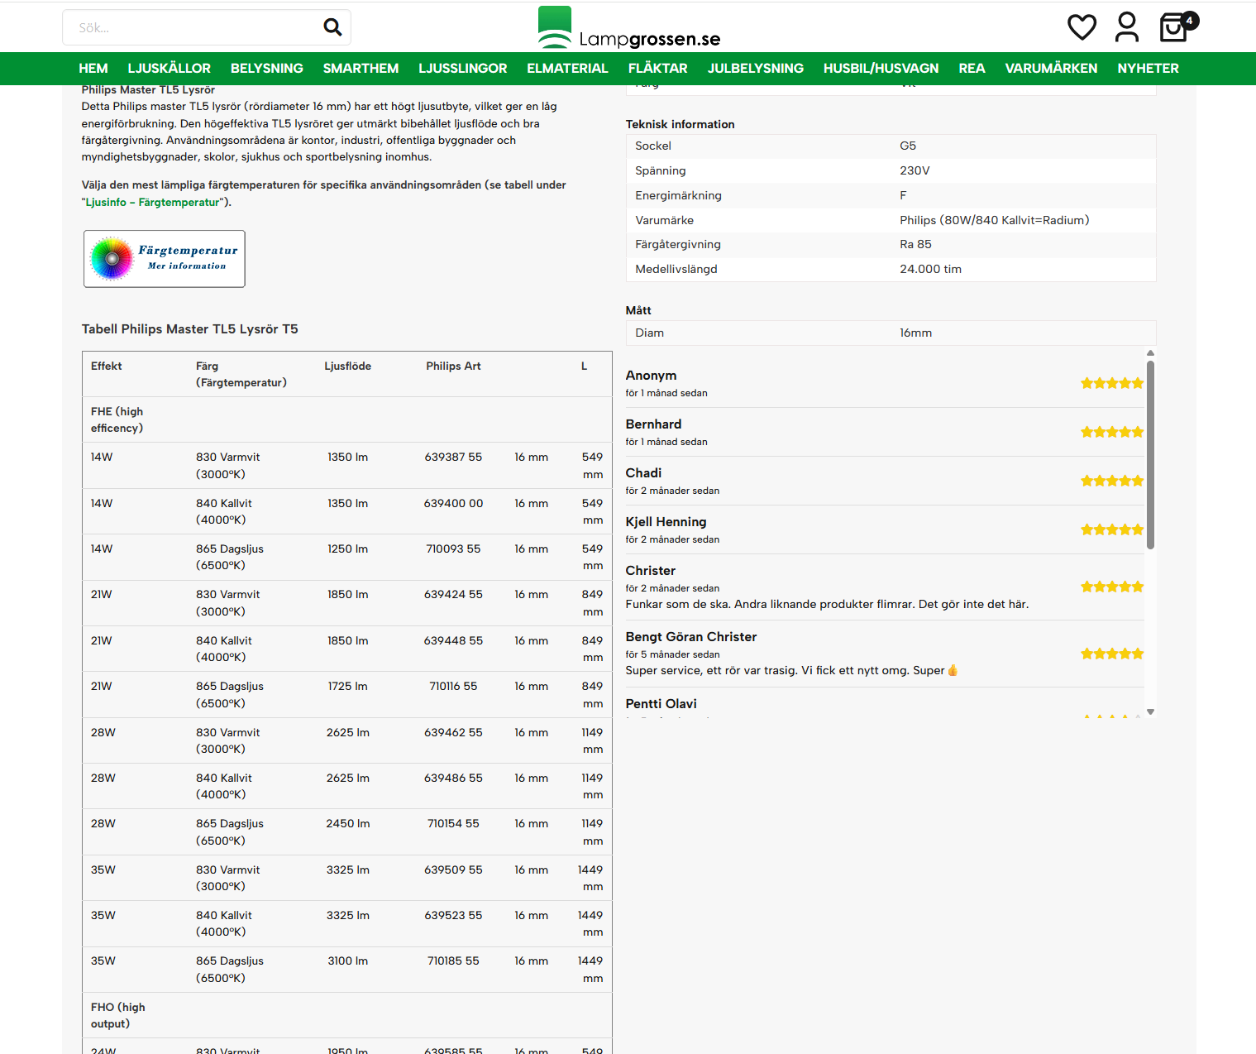Open the LJUSKÄLLOR menu
The image size is (1256, 1054).
(169, 69)
